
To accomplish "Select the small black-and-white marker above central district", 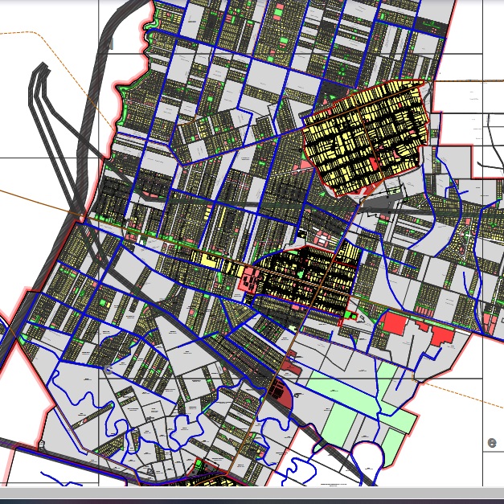I will [303, 234].
